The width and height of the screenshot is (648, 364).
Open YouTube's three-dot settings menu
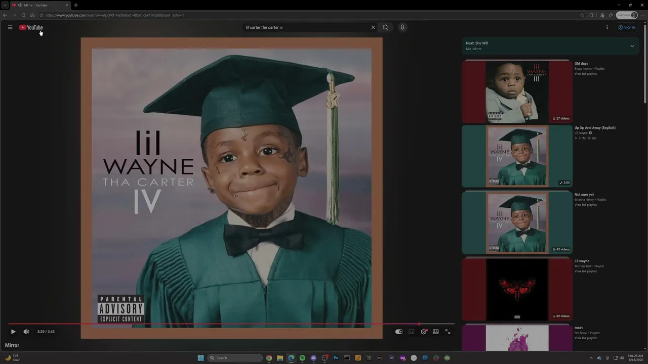point(607,27)
